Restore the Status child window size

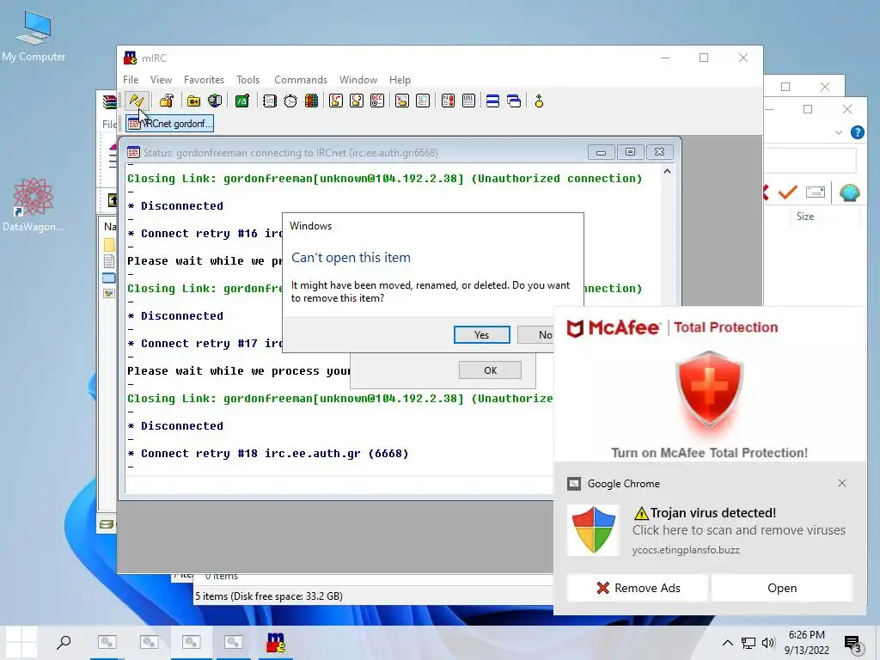(x=630, y=152)
